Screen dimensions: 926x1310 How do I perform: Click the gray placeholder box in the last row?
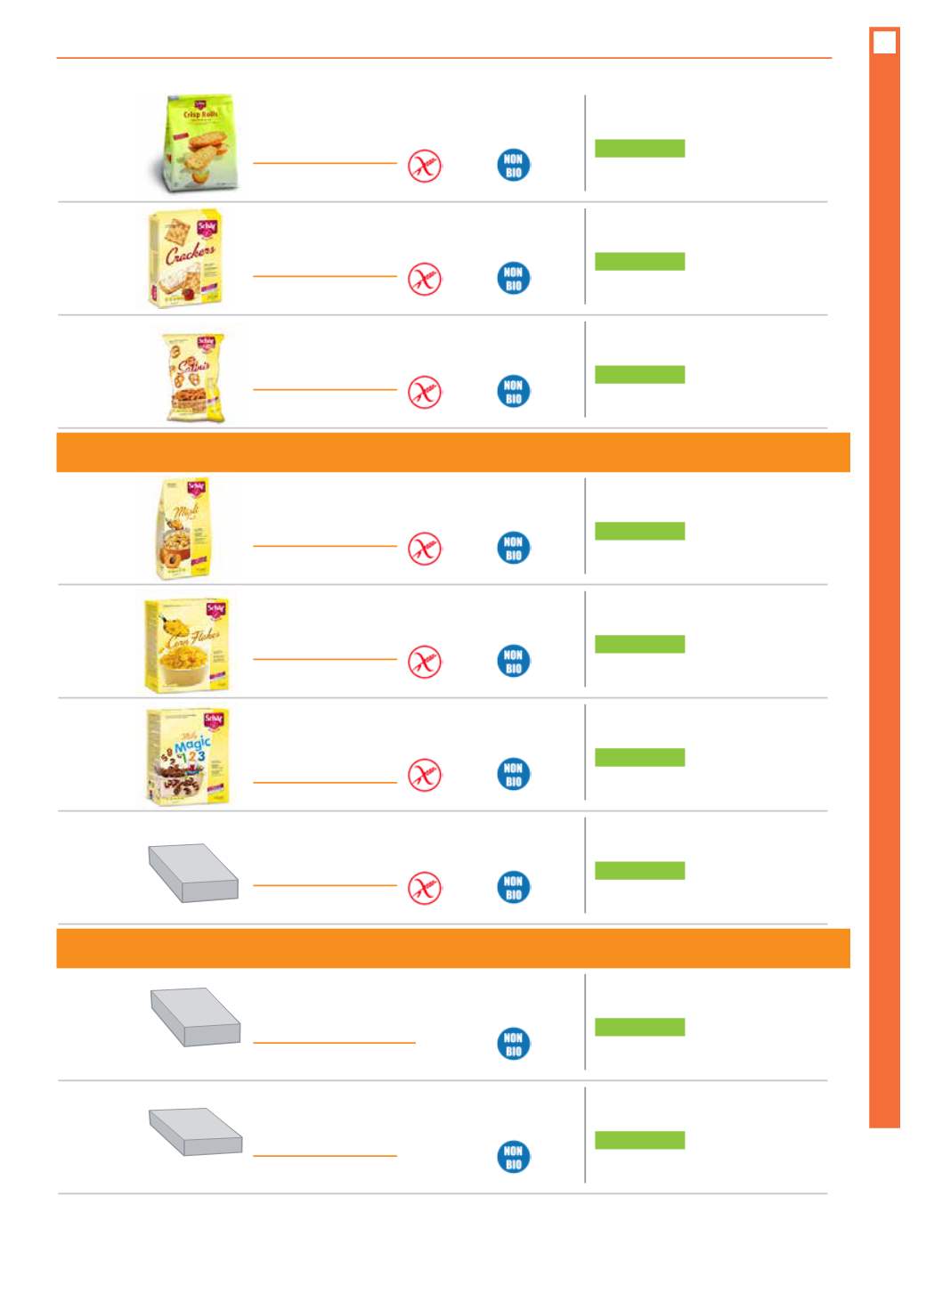click(195, 1132)
